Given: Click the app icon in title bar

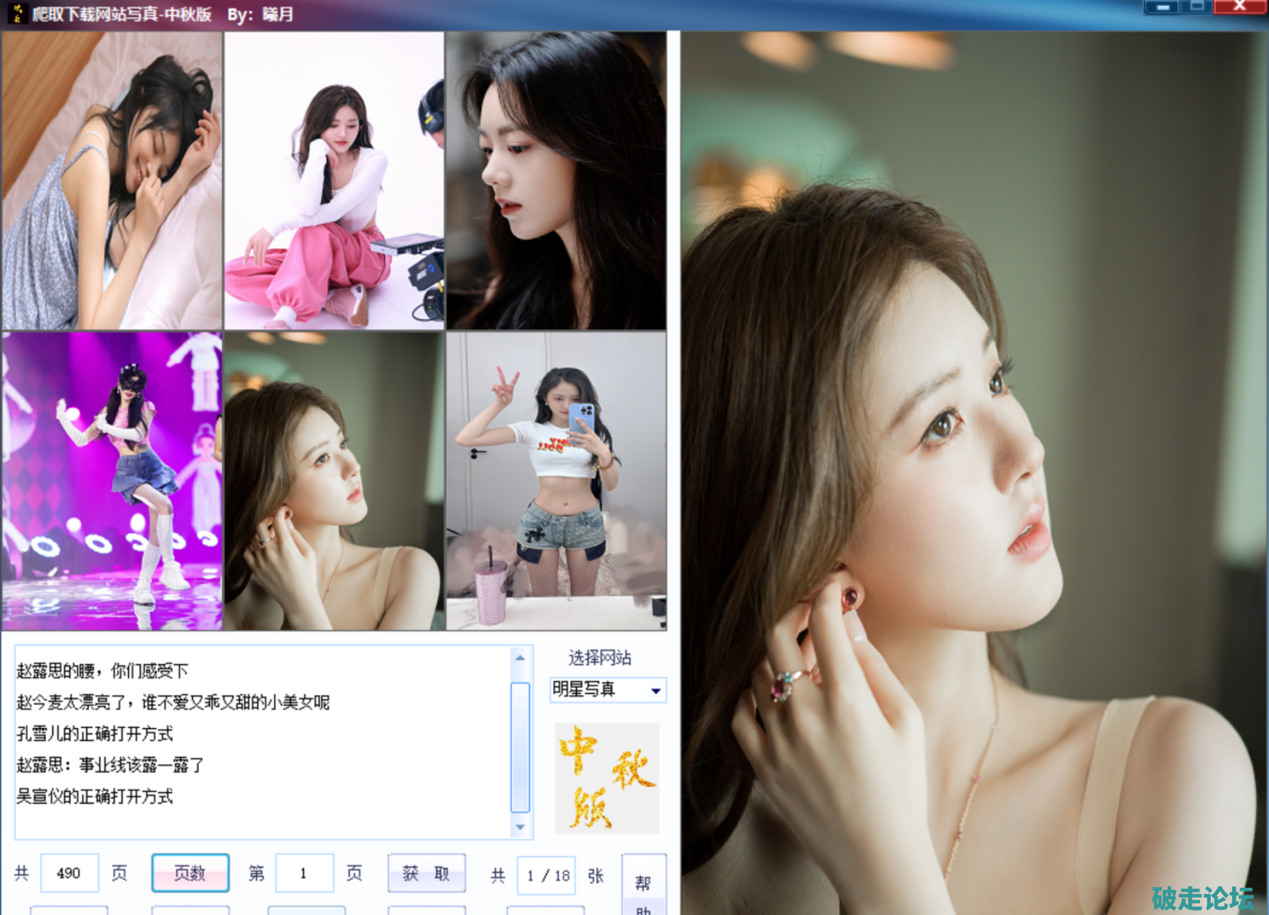Looking at the screenshot, I should tap(17, 13).
